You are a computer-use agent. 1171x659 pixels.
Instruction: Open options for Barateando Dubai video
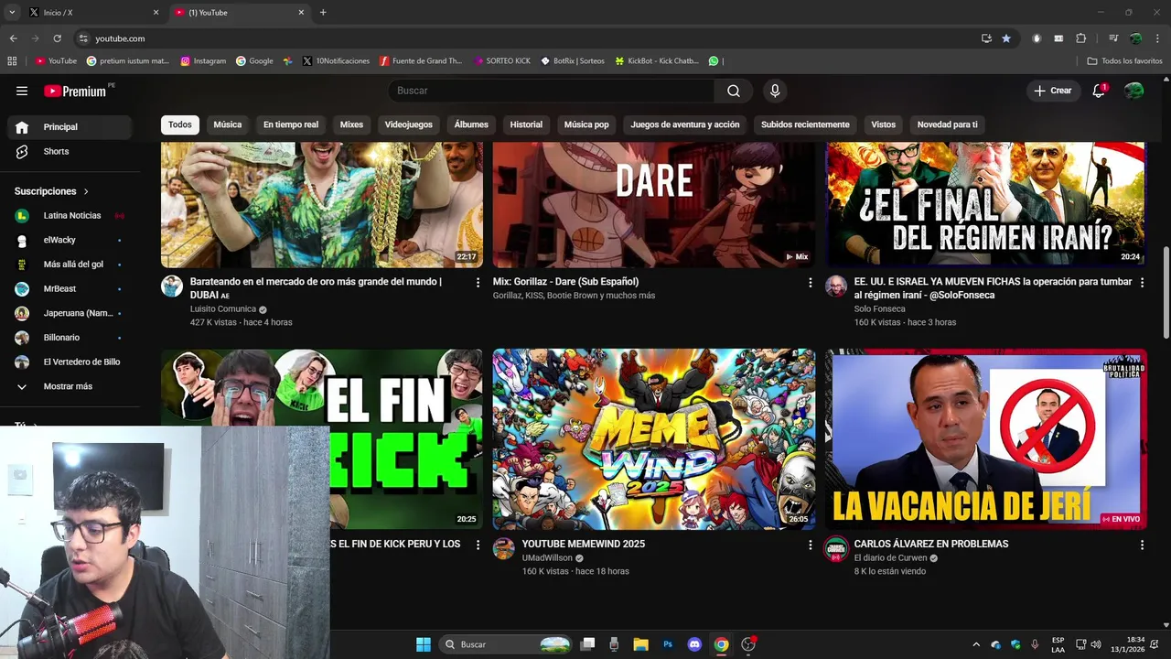478,283
